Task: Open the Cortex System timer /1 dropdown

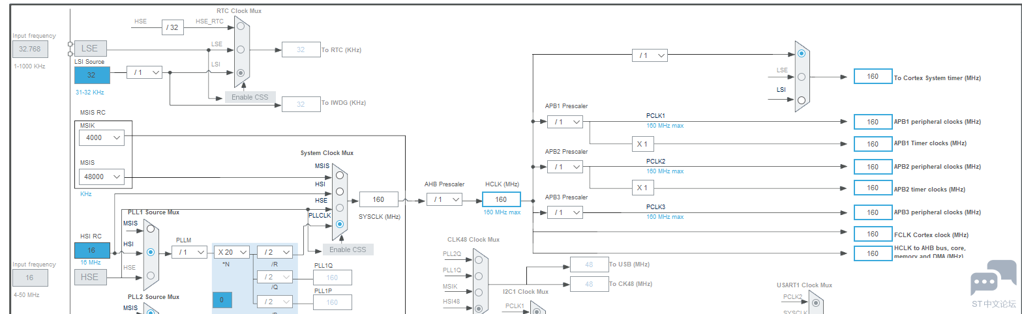Action: pyautogui.click(x=650, y=55)
